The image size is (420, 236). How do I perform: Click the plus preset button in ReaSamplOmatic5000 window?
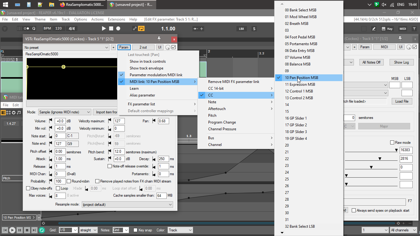pyautogui.click(x=113, y=47)
